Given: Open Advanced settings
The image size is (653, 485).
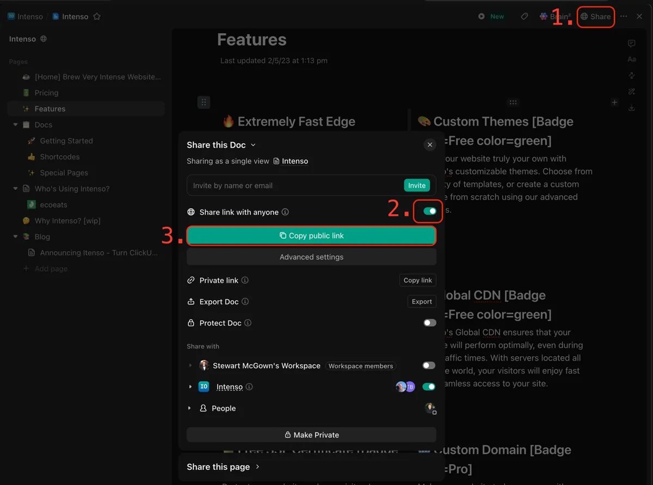Looking at the screenshot, I should coord(311,257).
